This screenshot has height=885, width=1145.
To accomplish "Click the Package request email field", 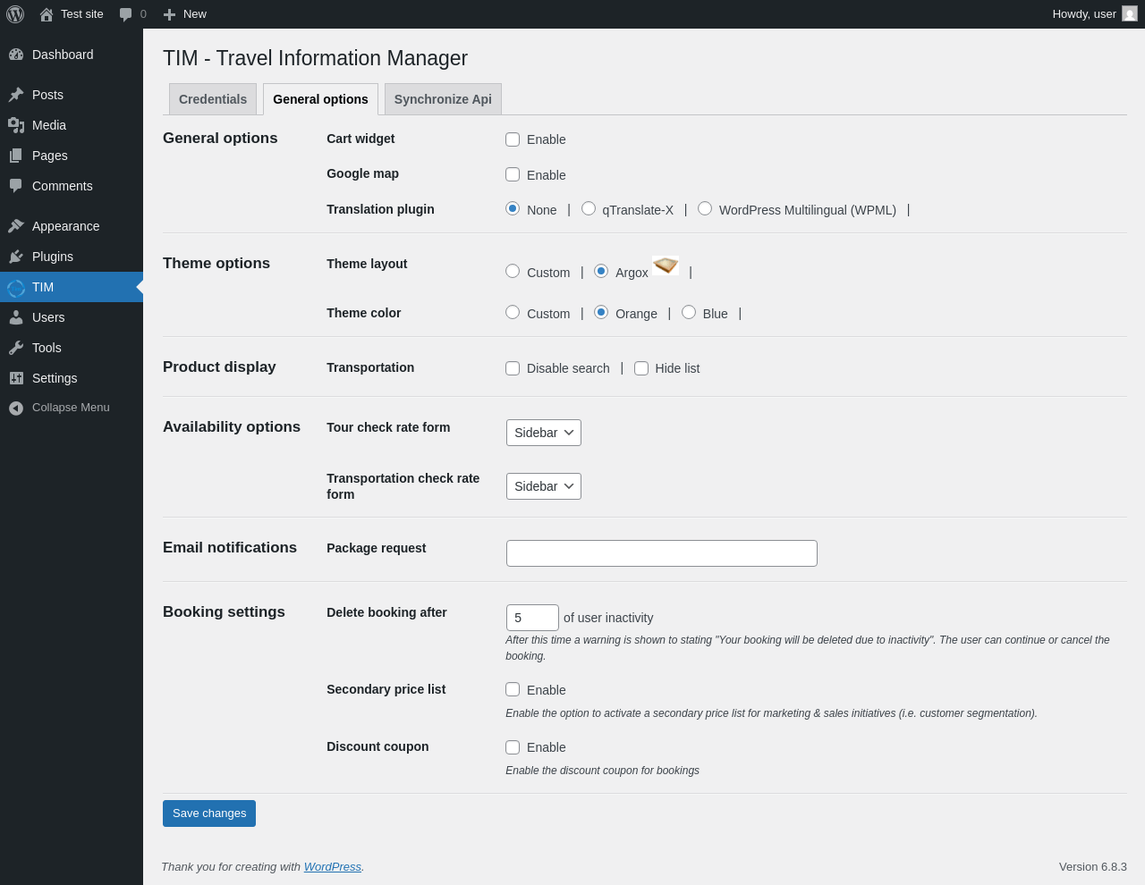I will click(x=661, y=553).
